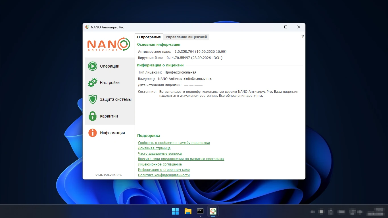The height and width of the screenshot is (218, 388).
Task: Click the Quarantine padlock icon
Action: pyautogui.click(x=93, y=116)
